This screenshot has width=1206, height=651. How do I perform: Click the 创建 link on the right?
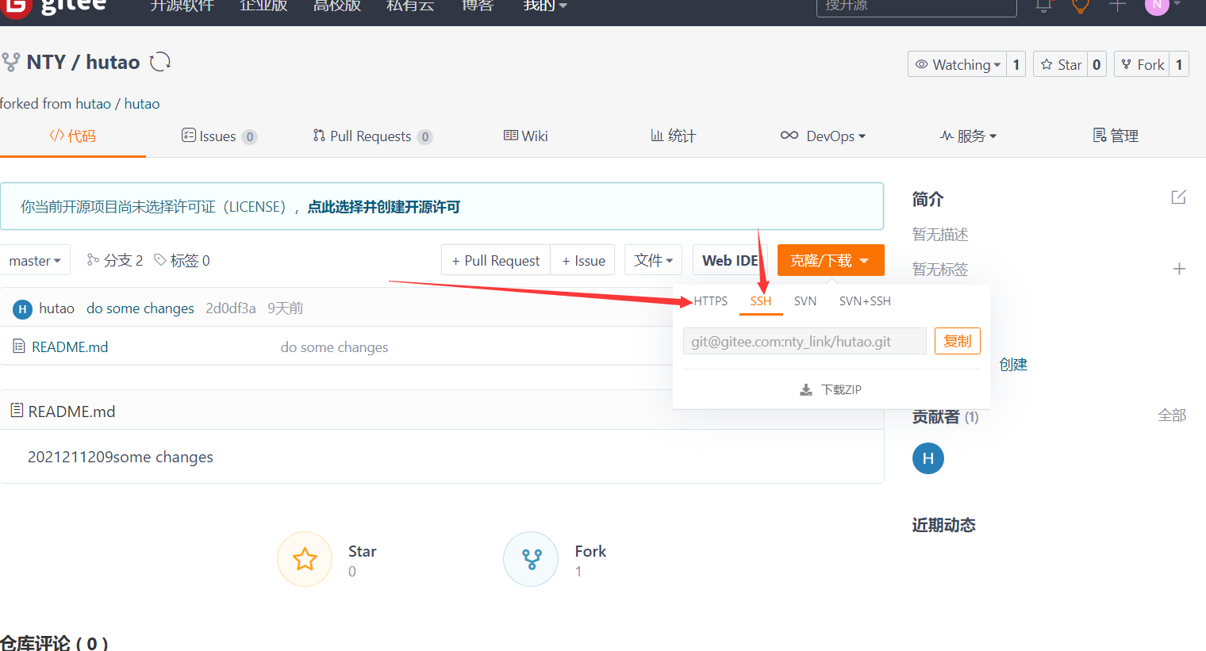1013,365
